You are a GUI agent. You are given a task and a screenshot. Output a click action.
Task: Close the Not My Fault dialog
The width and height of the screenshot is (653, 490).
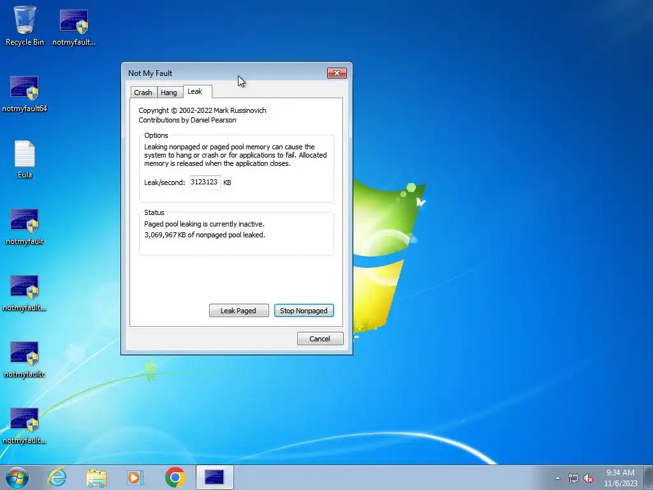pos(337,73)
